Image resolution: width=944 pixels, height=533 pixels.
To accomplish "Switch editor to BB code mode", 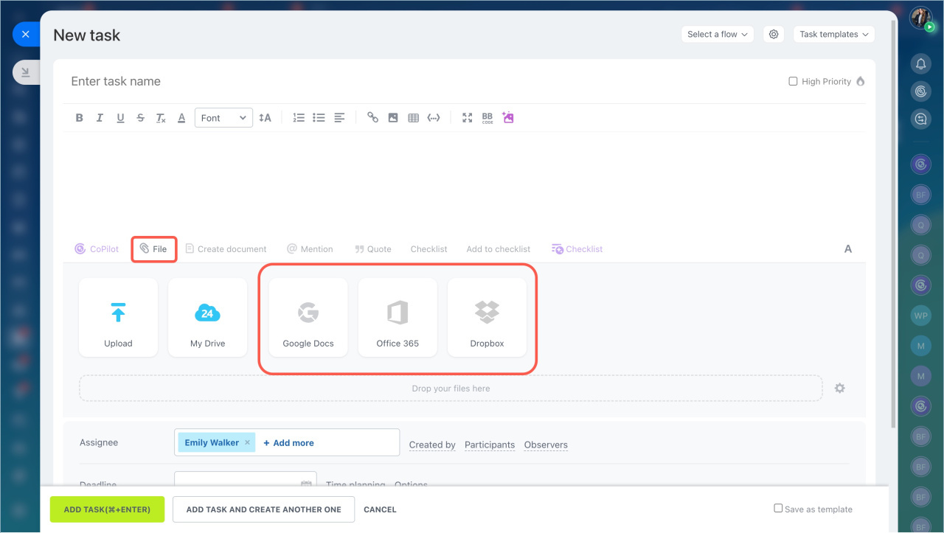I will click(x=487, y=118).
